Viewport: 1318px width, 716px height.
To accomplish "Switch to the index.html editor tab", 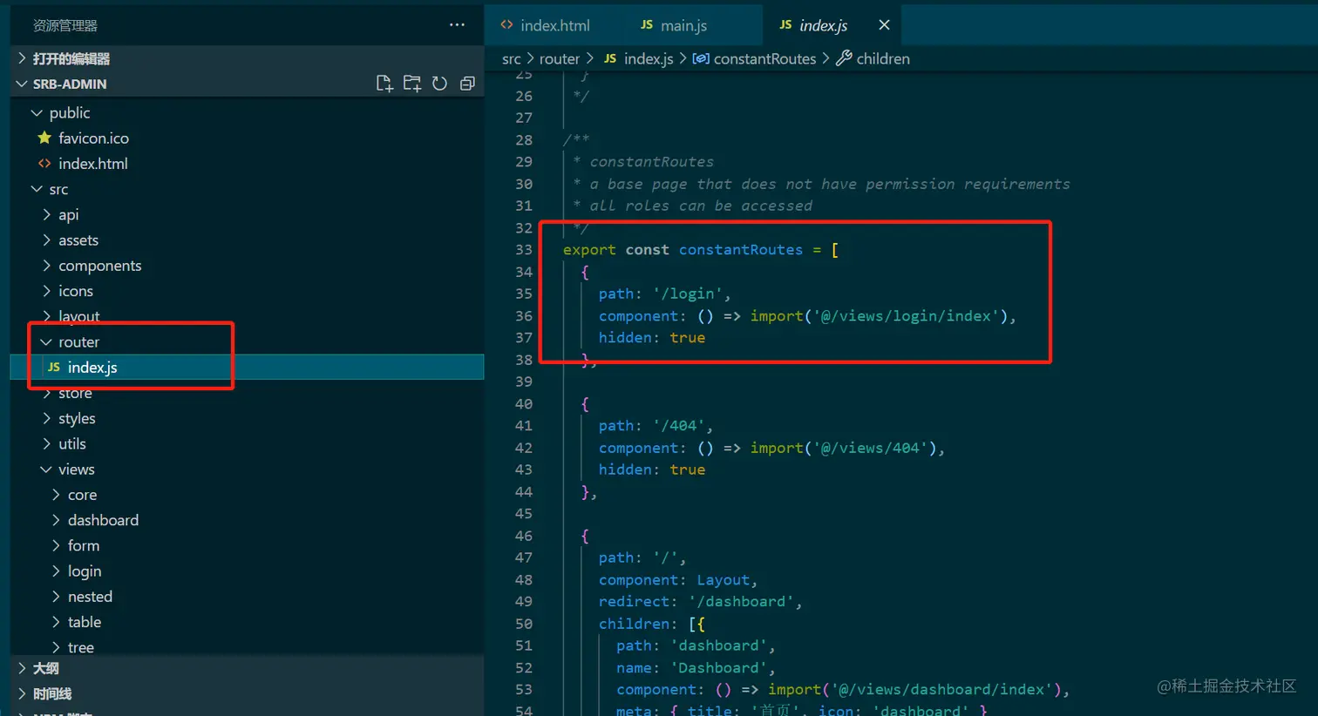I will (545, 25).
